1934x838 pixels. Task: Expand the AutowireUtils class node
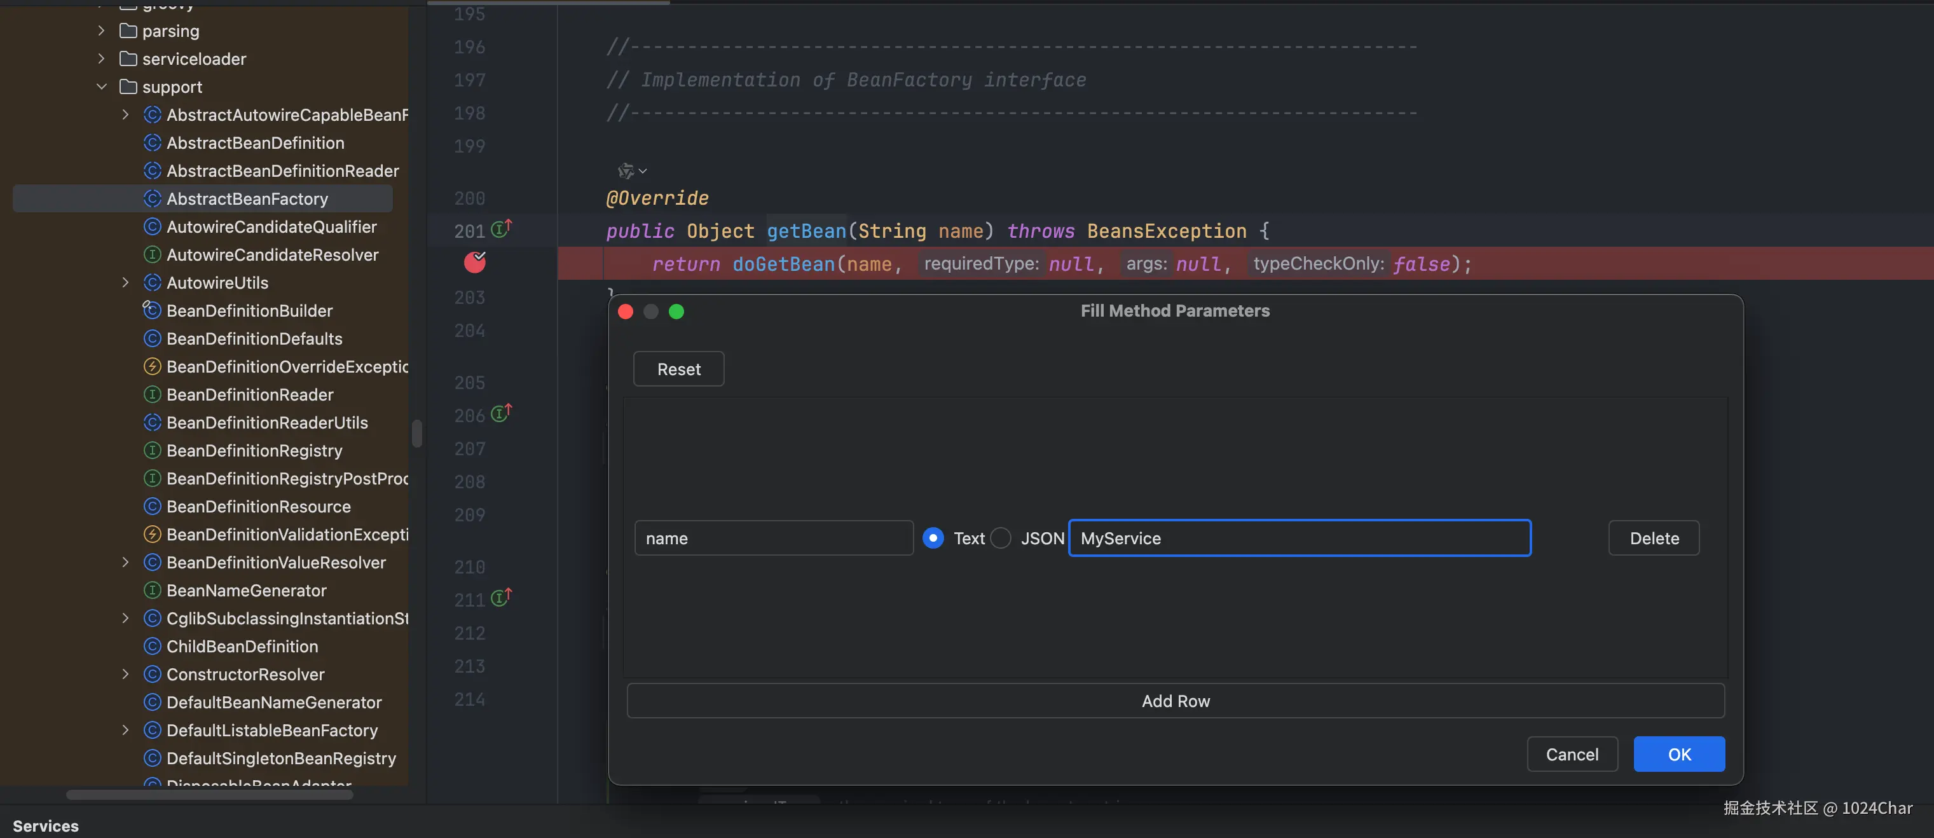coord(125,283)
